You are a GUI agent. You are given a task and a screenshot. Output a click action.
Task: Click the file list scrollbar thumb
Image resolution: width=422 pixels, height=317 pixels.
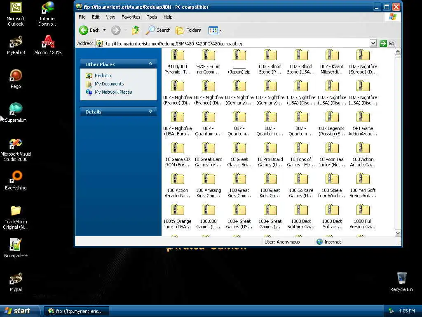398,56
